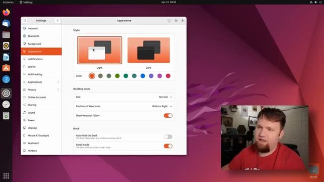This screenshot has width=324, height=182.
Task: Open Help from the dock
Action: 6,79
